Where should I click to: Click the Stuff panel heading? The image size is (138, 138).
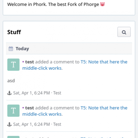pos(14,32)
